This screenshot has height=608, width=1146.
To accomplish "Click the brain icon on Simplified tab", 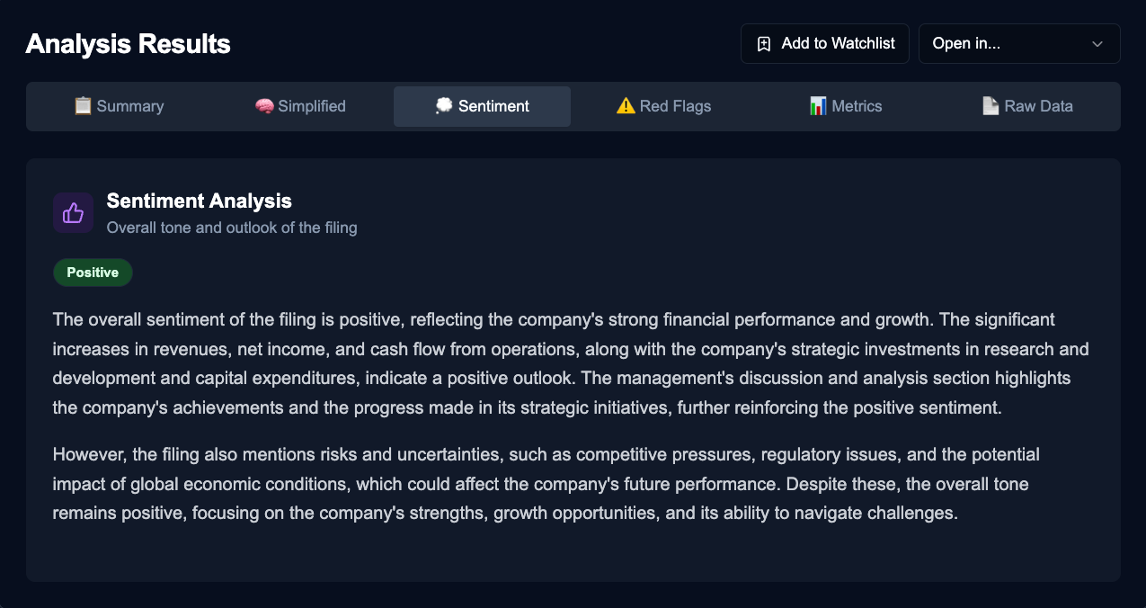I will click(262, 105).
